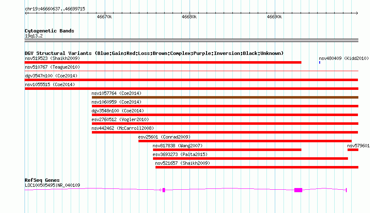Screen dimensions: 370x213
Task: Click the 46680k ruler label
Action: click(x=189, y=17)
